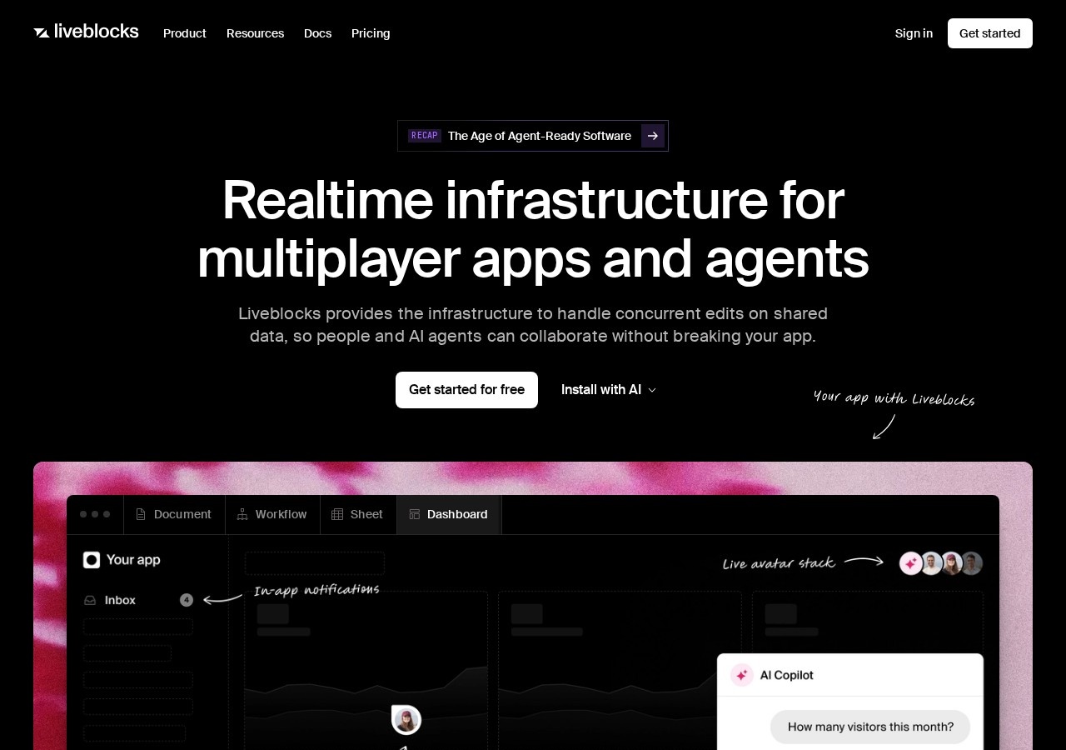
Task: Click the Inbox notification count badge
Action: (187, 600)
